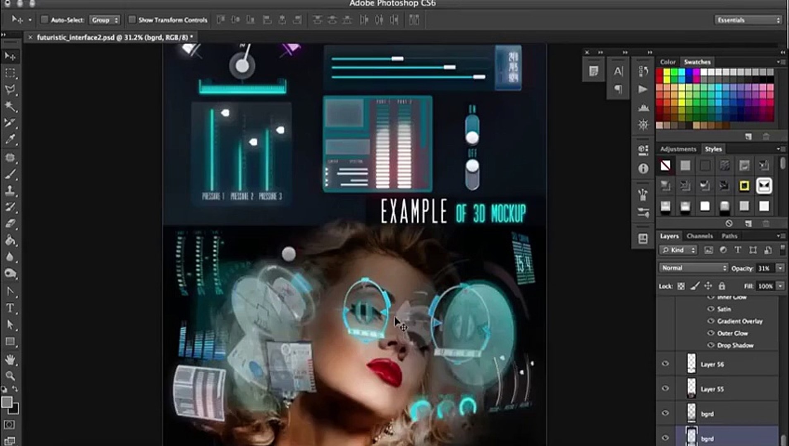Activate the Zoom tool
The height and width of the screenshot is (446, 789).
(10, 376)
